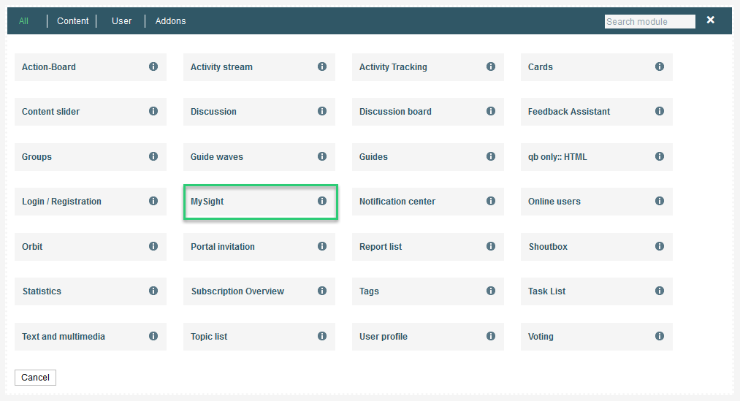Viewport: 740px width, 401px height.
Task: Show info for the Orbit module
Action: (153, 246)
